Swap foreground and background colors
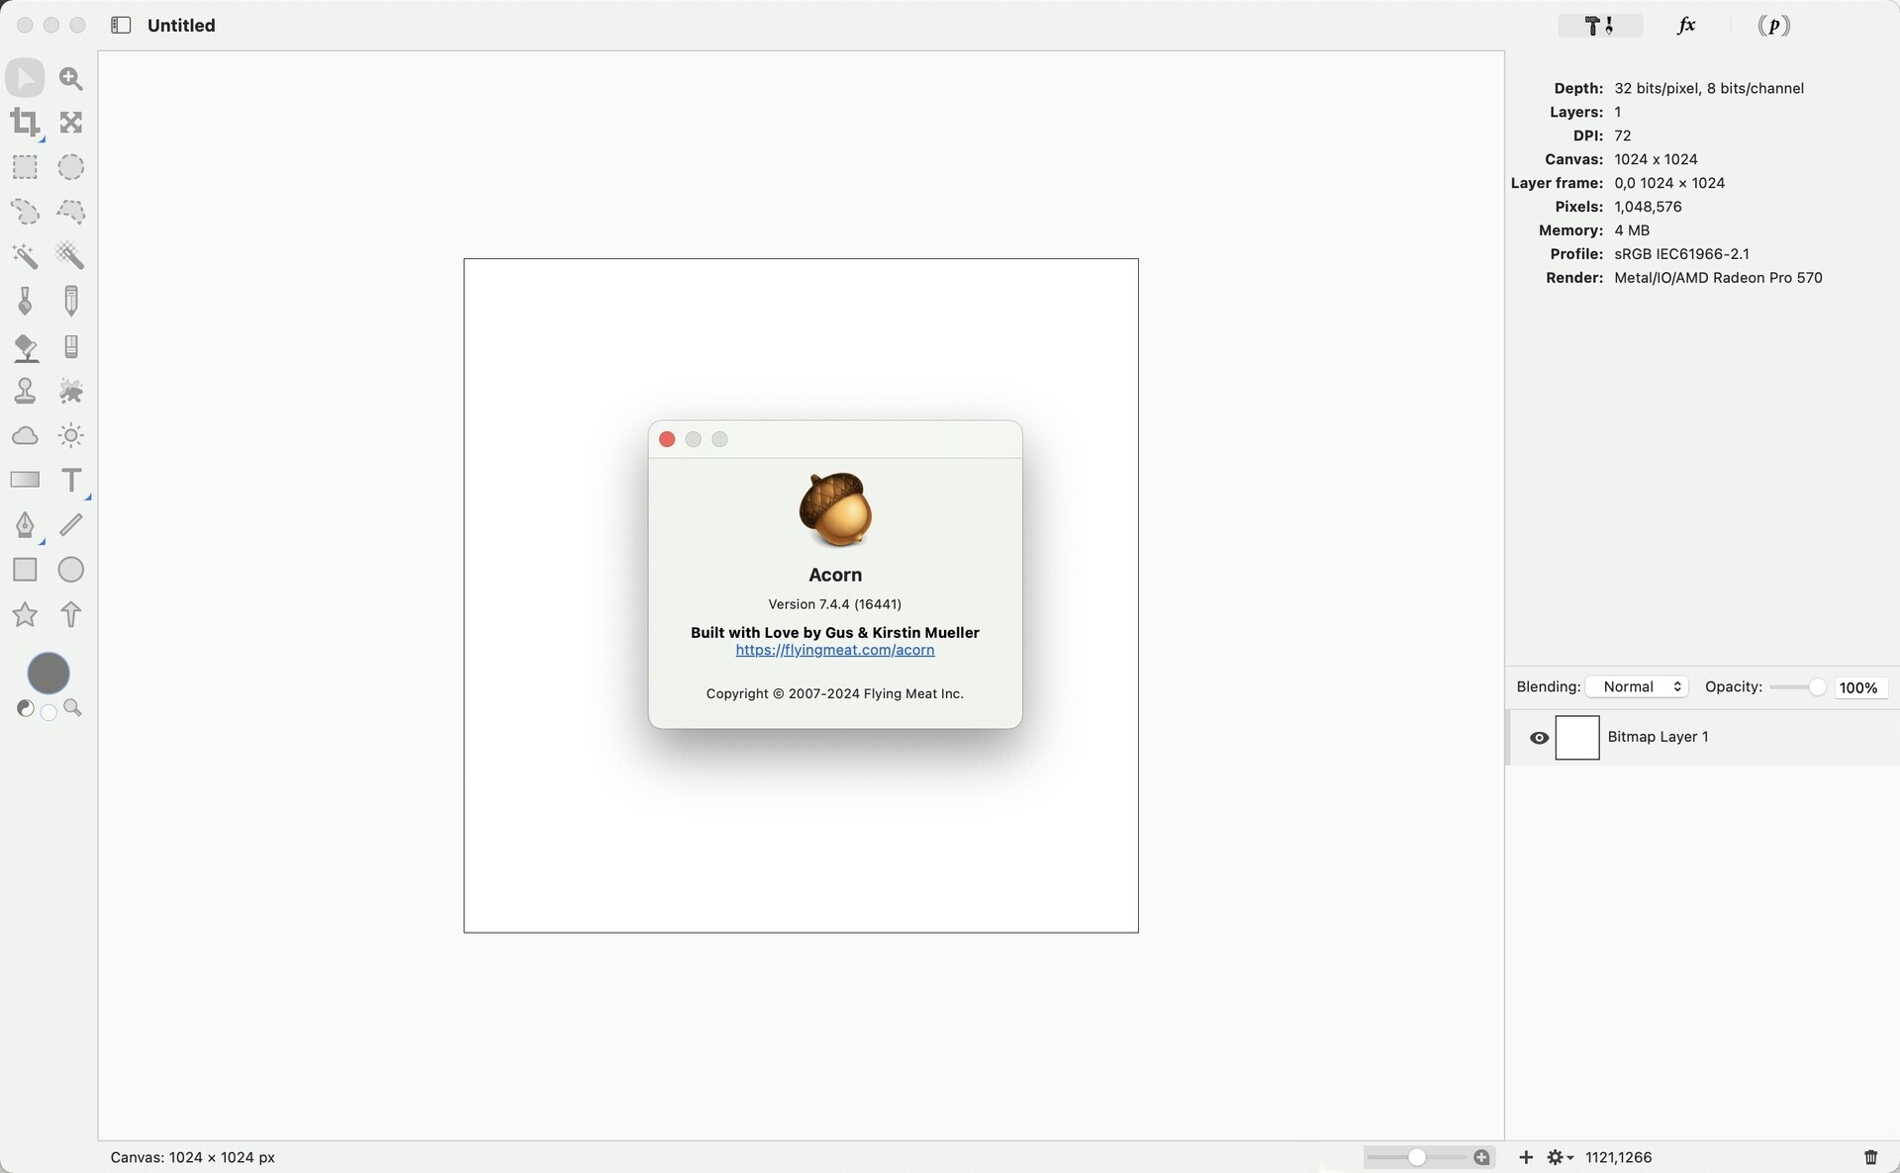Image resolution: width=1900 pixels, height=1173 pixels. (x=26, y=708)
